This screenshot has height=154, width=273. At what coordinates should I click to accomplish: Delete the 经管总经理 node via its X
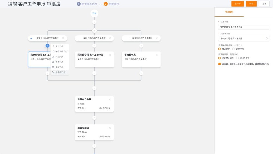pyautogui.click(x=110, y=128)
